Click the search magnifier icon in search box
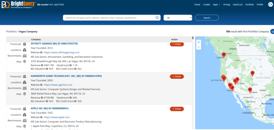The width and height of the screenshot is (274, 130). click(x=157, y=18)
